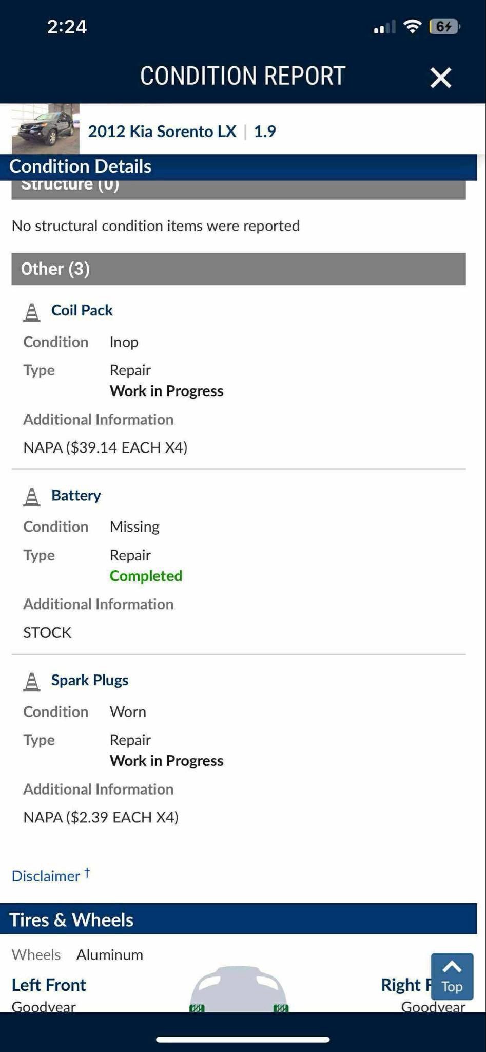Viewport: 486px width, 1052px height.
Task: Tap the battery charging indicator
Action: click(x=445, y=26)
